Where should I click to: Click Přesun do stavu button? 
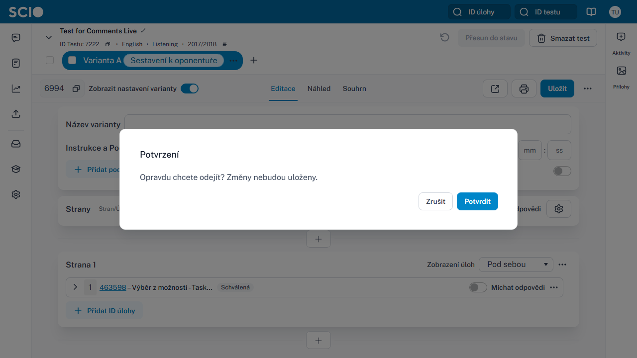491,38
